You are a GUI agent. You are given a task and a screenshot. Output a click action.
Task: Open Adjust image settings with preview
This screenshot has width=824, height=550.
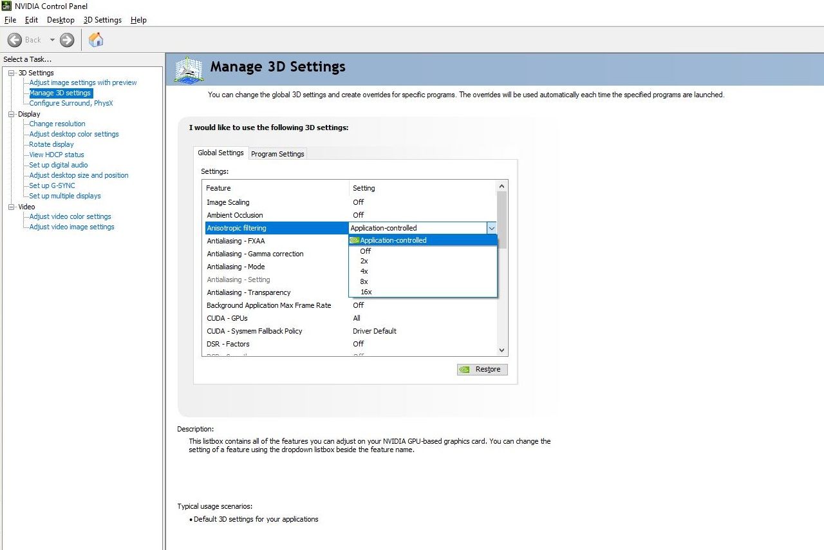point(83,82)
